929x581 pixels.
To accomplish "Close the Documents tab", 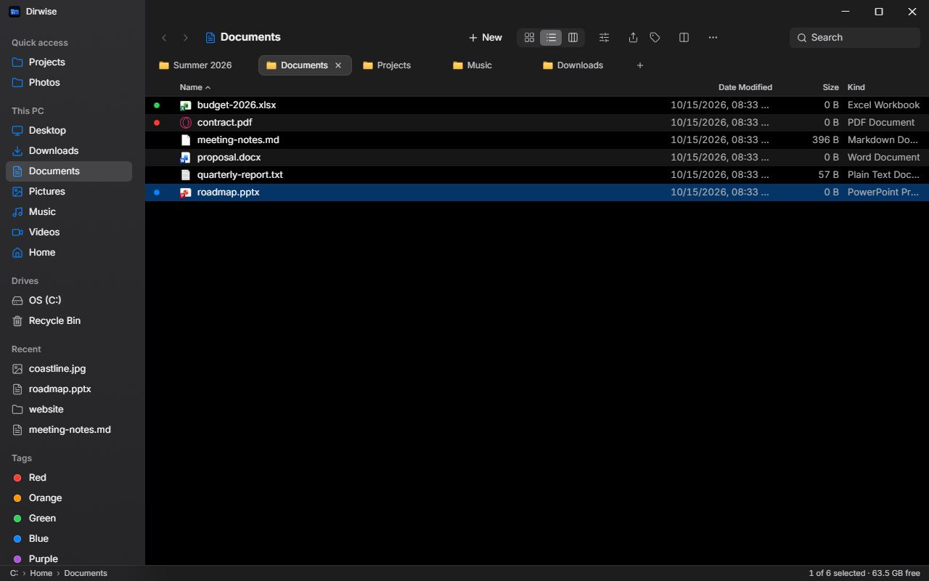I will (x=338, y=65).
